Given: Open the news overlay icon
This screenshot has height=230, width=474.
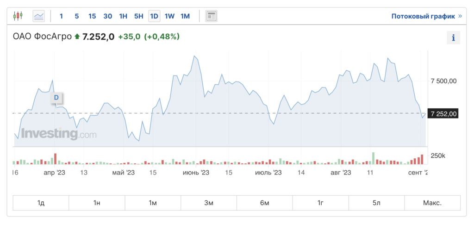Looking at the screenshot, I should (211, 16).
